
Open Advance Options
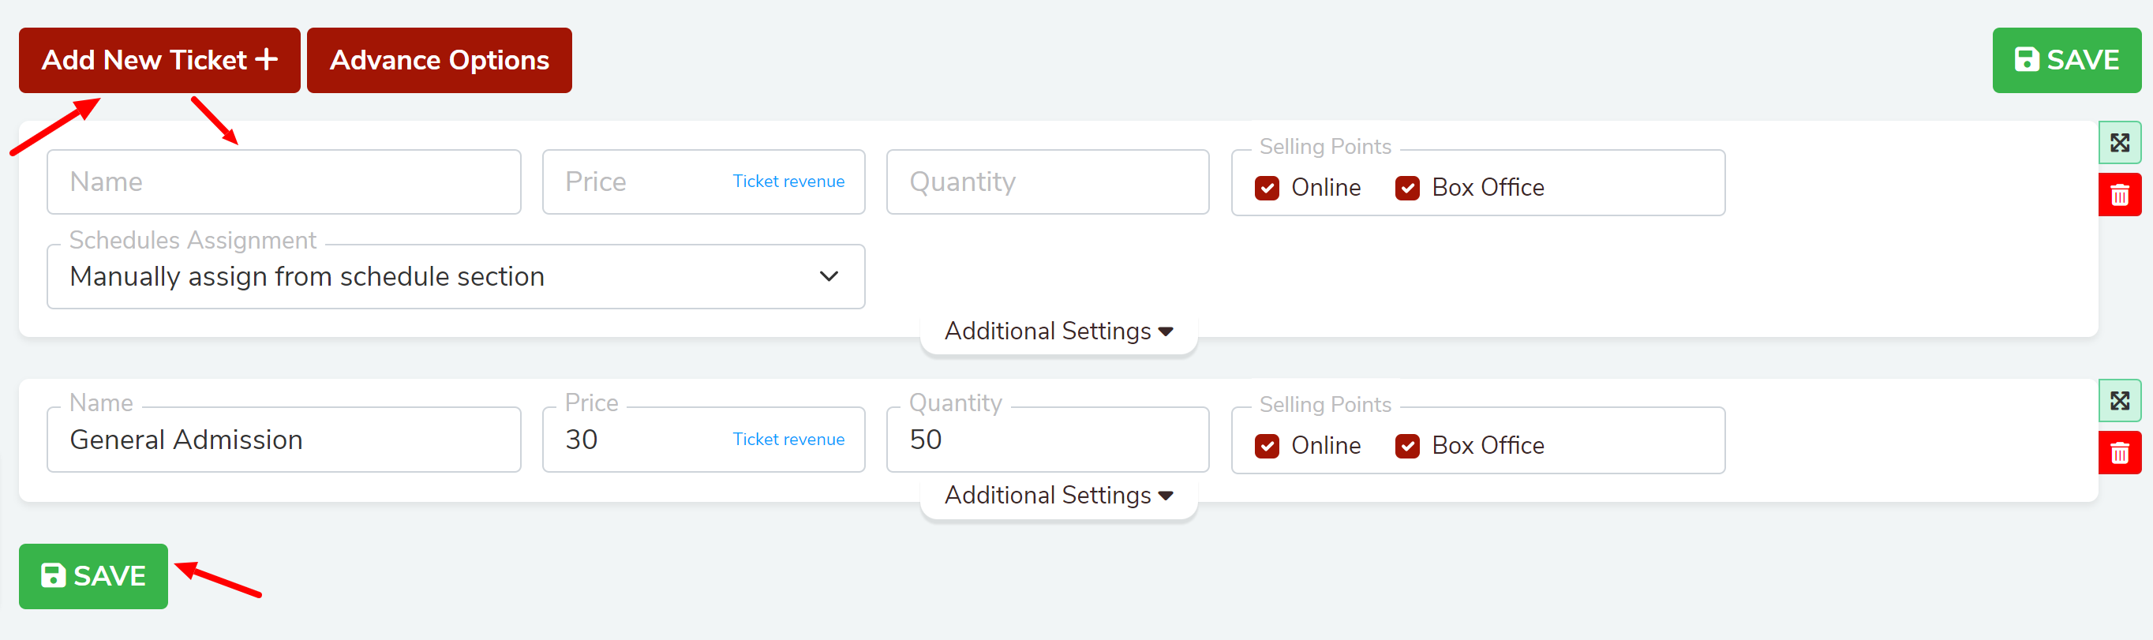[440, 60]
